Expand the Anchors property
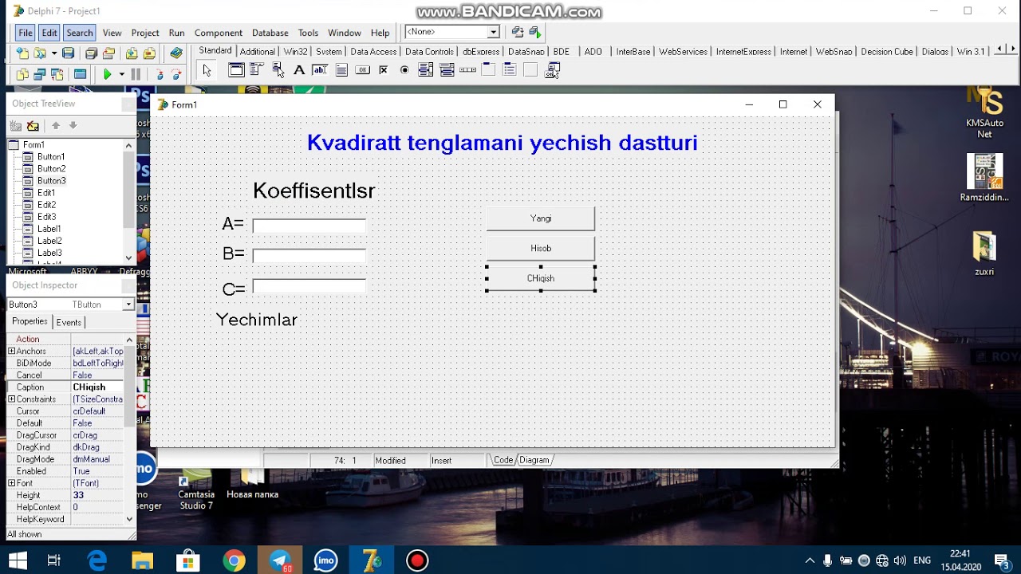Viewport: 1021px width, 574px height. 11,351
